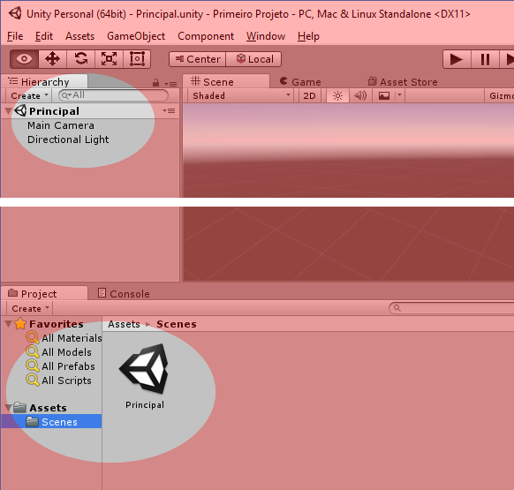Open the Asset Store tab
Image resolution: width=514 pixels, height=490 pixels.
tap(403, 81)
